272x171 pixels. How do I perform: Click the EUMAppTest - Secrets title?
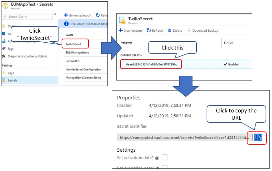[x=32, y=4]
